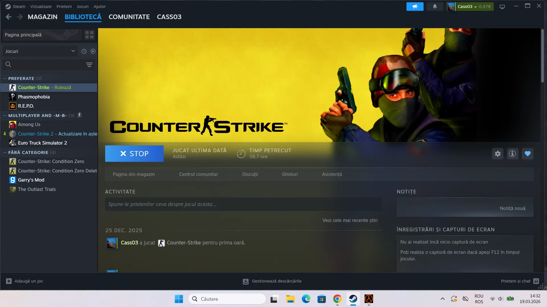Open the Half-Life taskbar icon

369,299
